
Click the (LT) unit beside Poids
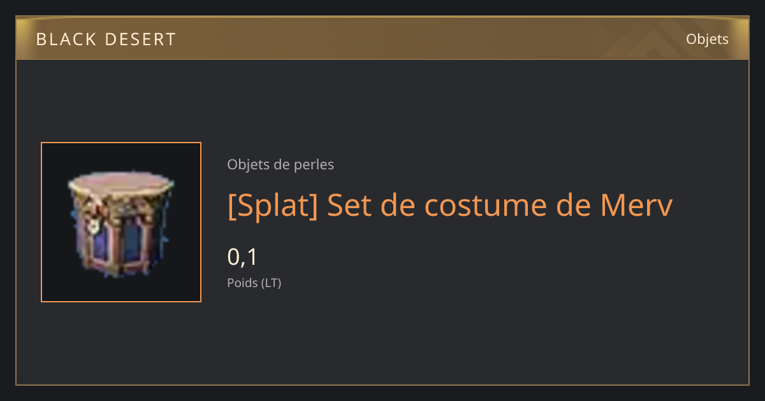[272, 283]
